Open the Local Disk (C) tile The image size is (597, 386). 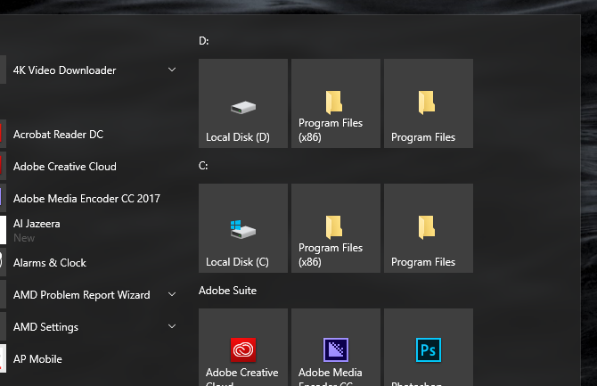point(243,228)
